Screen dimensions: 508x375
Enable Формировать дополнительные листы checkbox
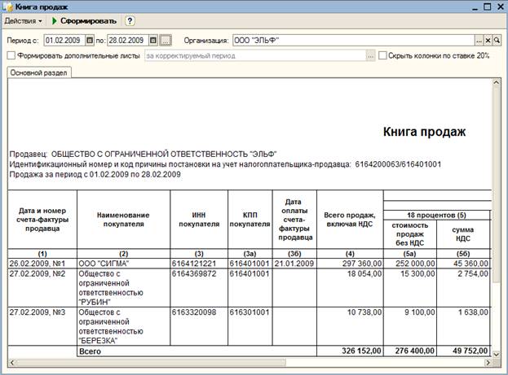[x=11, y=56]
